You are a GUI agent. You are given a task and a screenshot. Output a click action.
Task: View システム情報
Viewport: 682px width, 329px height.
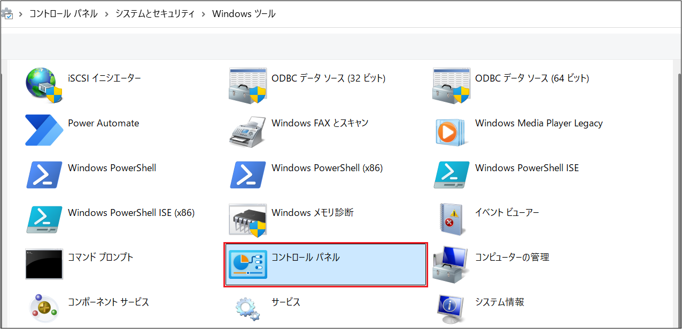point(500,302)
